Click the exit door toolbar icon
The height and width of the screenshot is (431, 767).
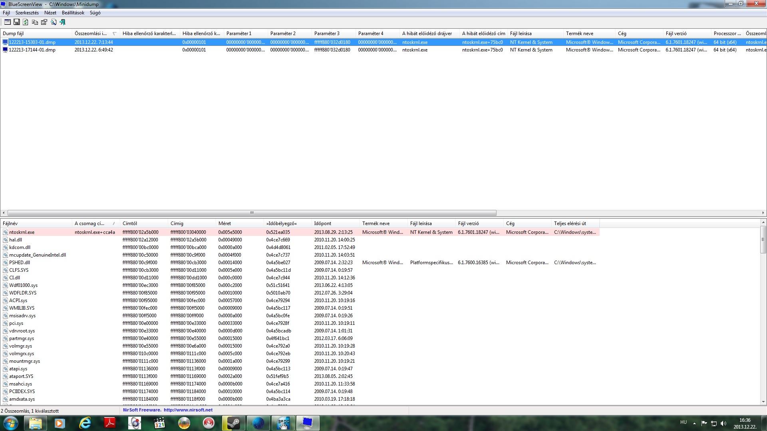63,22
